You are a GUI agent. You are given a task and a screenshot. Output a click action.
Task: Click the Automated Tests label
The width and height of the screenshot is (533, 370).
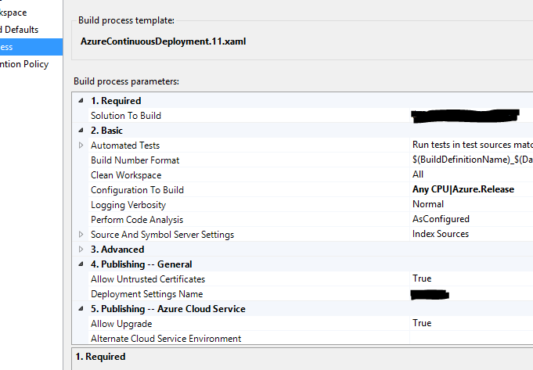125,145
